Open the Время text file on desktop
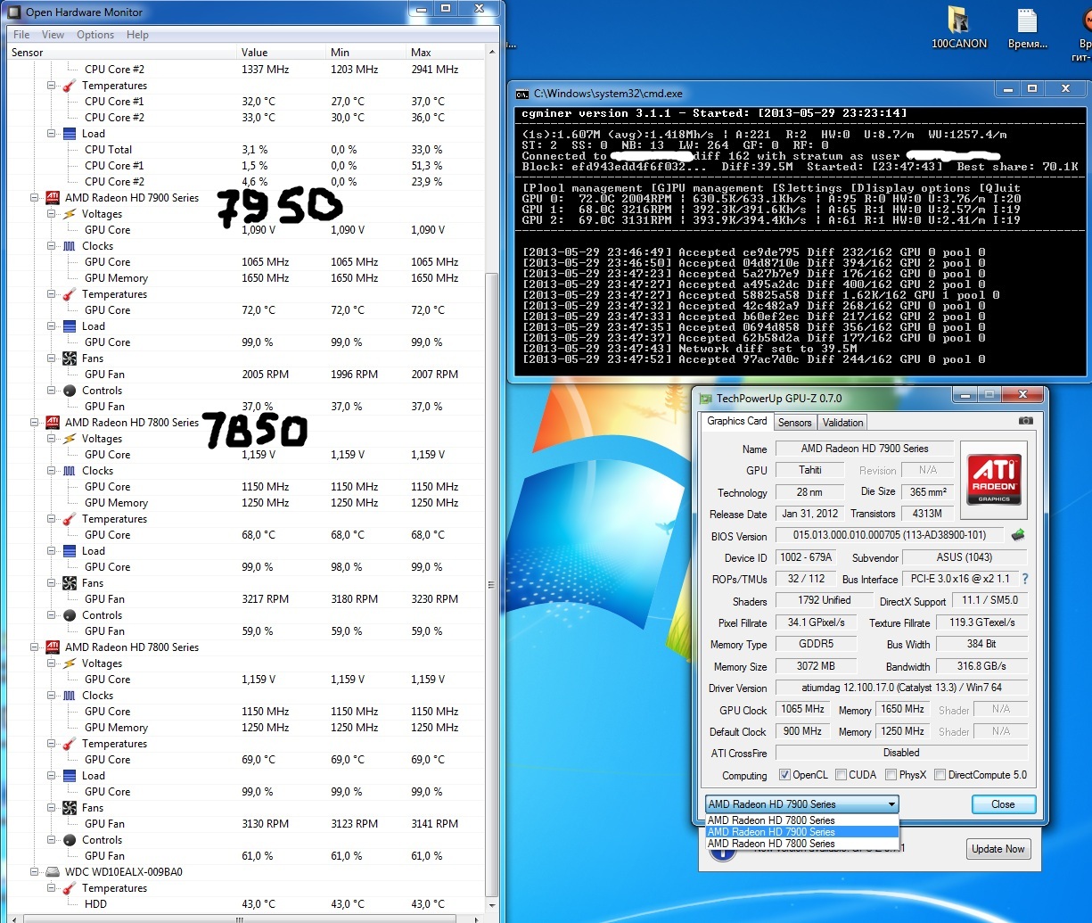This screenshot has height=923, width=1092. (1028, 28)
